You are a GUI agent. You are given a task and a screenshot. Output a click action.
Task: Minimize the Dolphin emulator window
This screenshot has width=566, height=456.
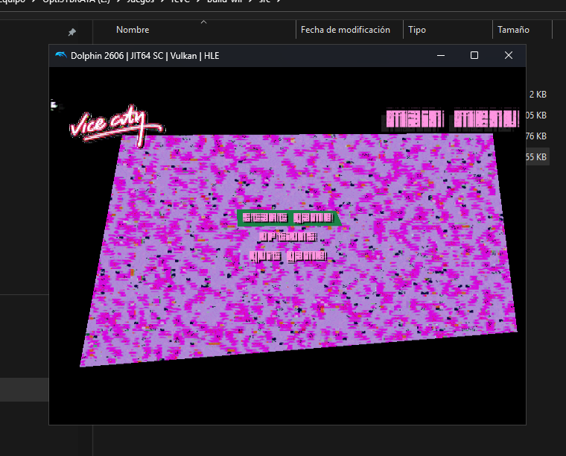coord(441,55)
